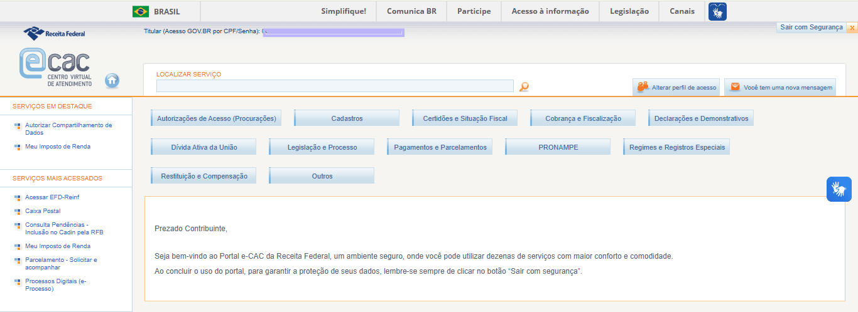Open Autorizar Compartilhamento de Dados link
Image resolution: width=858 pixels, height=312 pixels.
pyautogui.click(x=68, y=129)
